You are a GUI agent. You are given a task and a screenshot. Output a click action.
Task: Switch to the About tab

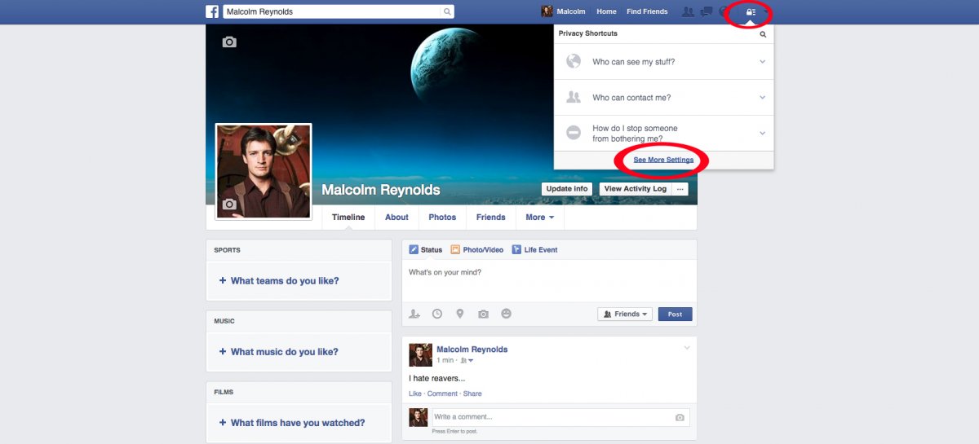[396, 218]
